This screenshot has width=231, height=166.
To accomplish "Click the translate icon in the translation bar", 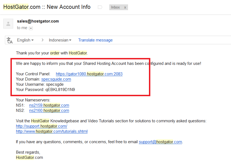I will 10,40.
